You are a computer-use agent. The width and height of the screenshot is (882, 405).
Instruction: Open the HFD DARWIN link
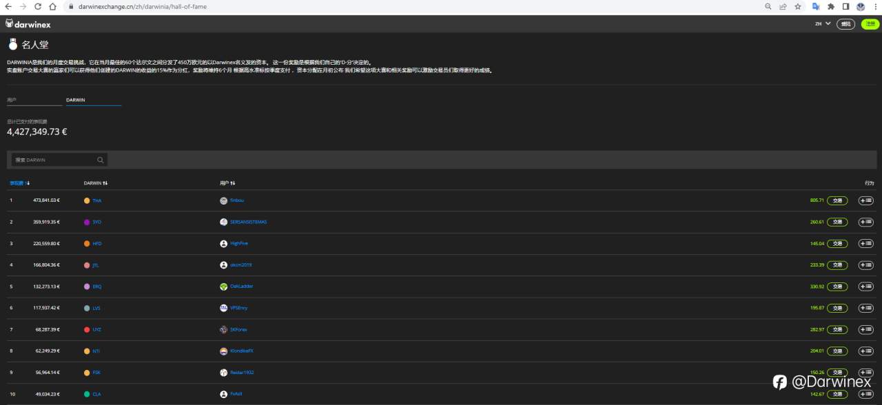pos(96,243)
